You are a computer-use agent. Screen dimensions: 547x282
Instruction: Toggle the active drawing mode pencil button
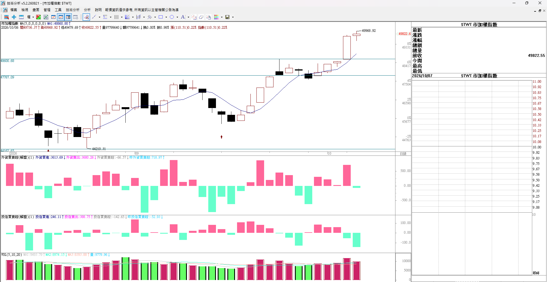point(86,17)
